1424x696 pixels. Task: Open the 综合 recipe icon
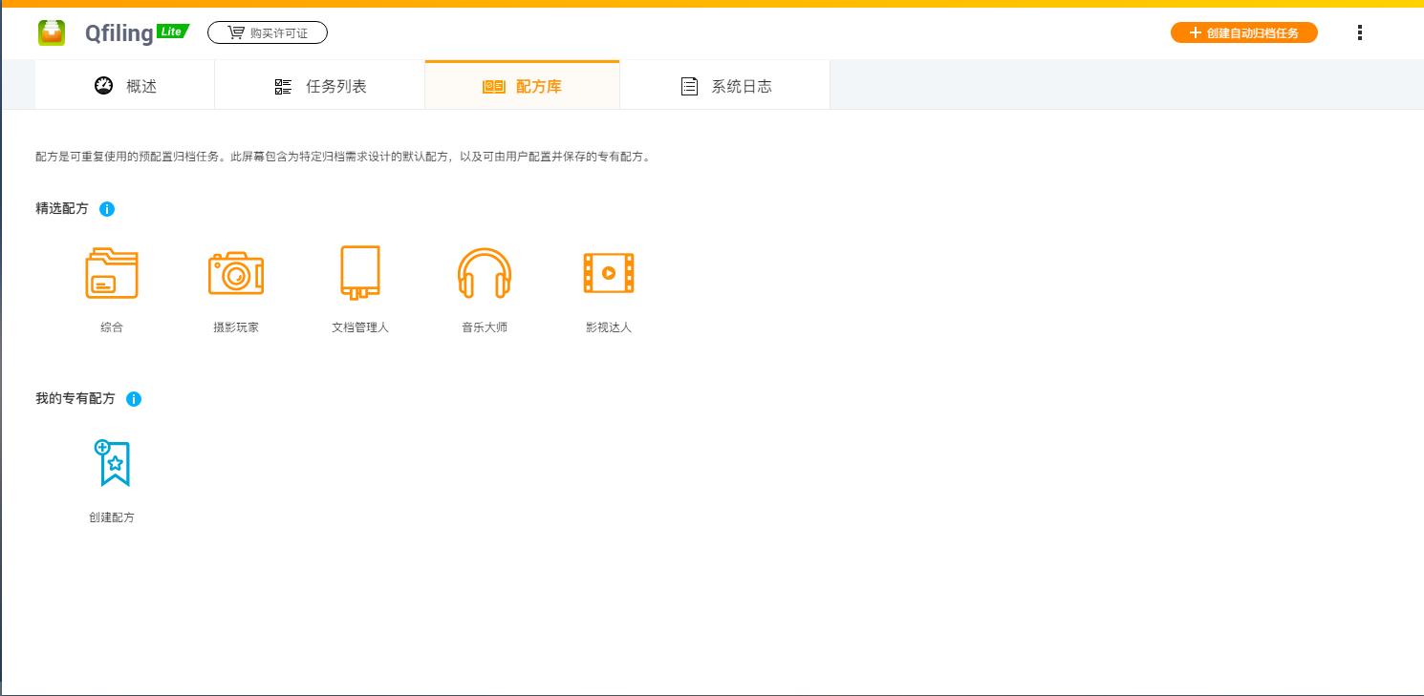[x=112, y=273]
